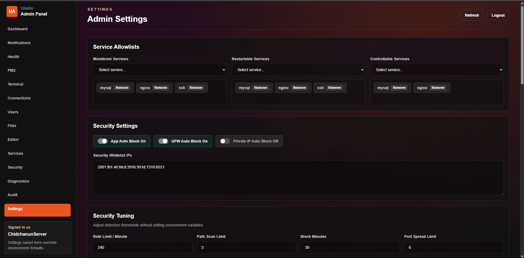Click Rate Limit / Minute field
This screenshot has width=524, height=258.
[143, 247]
